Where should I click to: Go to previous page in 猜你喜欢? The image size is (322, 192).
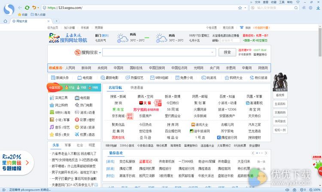pos(253,153)
